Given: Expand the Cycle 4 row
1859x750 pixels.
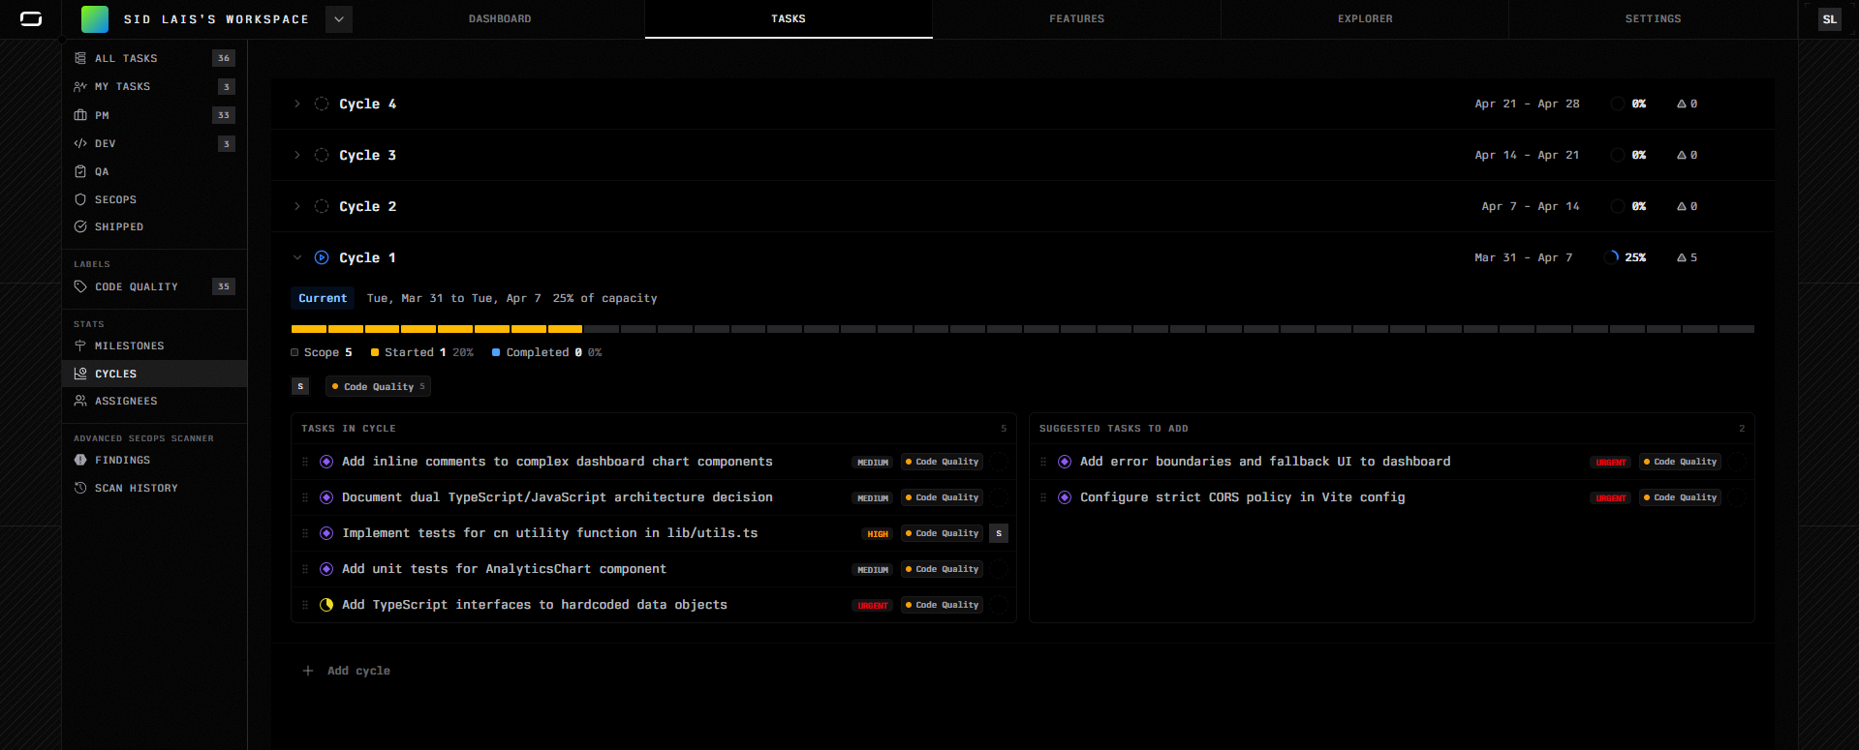Looking at the screenshot, I should (297, 104).
